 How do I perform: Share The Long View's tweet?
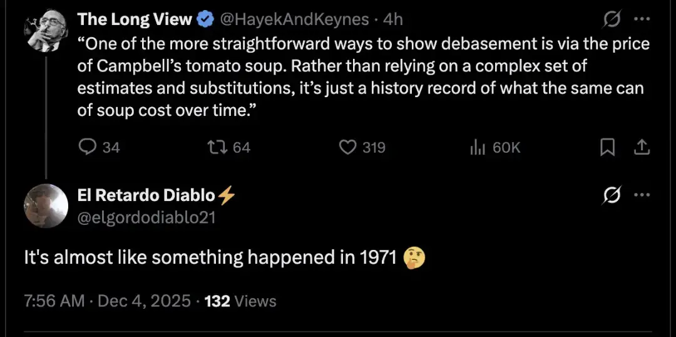click(642, 147)
